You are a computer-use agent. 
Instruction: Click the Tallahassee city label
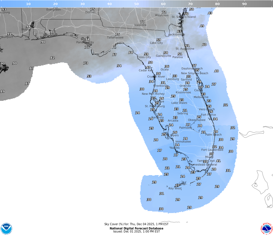click(115, 37)
